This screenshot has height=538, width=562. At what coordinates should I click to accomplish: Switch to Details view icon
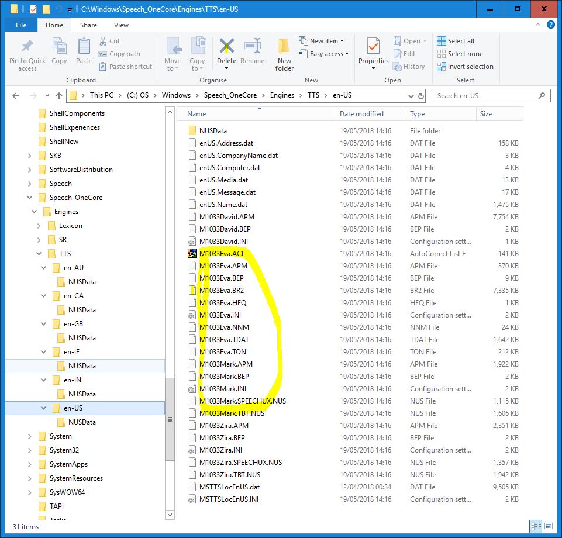(x=536, y=526)
